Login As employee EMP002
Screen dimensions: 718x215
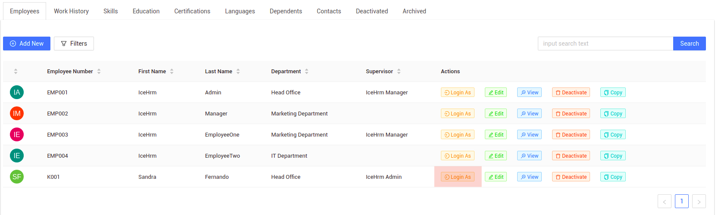[457, 113]
